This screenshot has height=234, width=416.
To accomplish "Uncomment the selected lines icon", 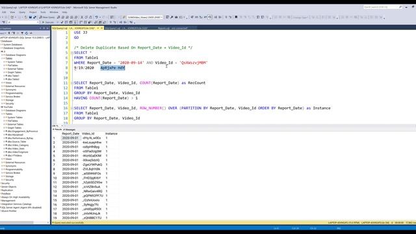I will (115, 22).
